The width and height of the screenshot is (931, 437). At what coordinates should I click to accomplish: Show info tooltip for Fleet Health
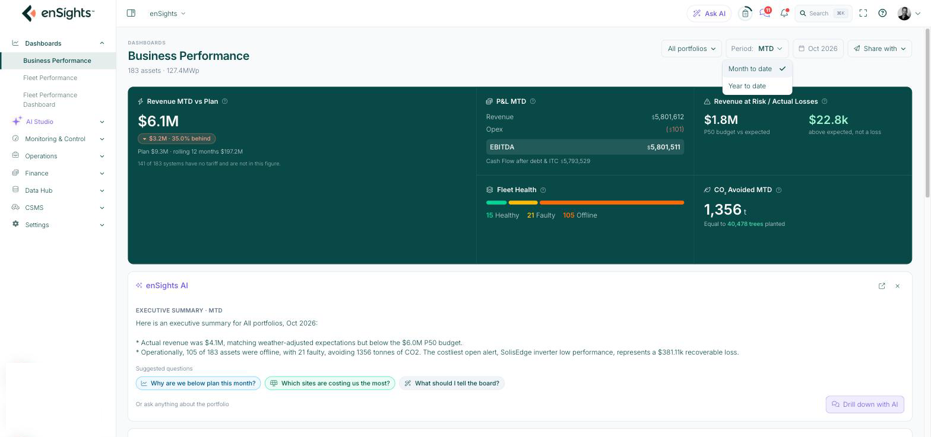[x=543, y=190]
